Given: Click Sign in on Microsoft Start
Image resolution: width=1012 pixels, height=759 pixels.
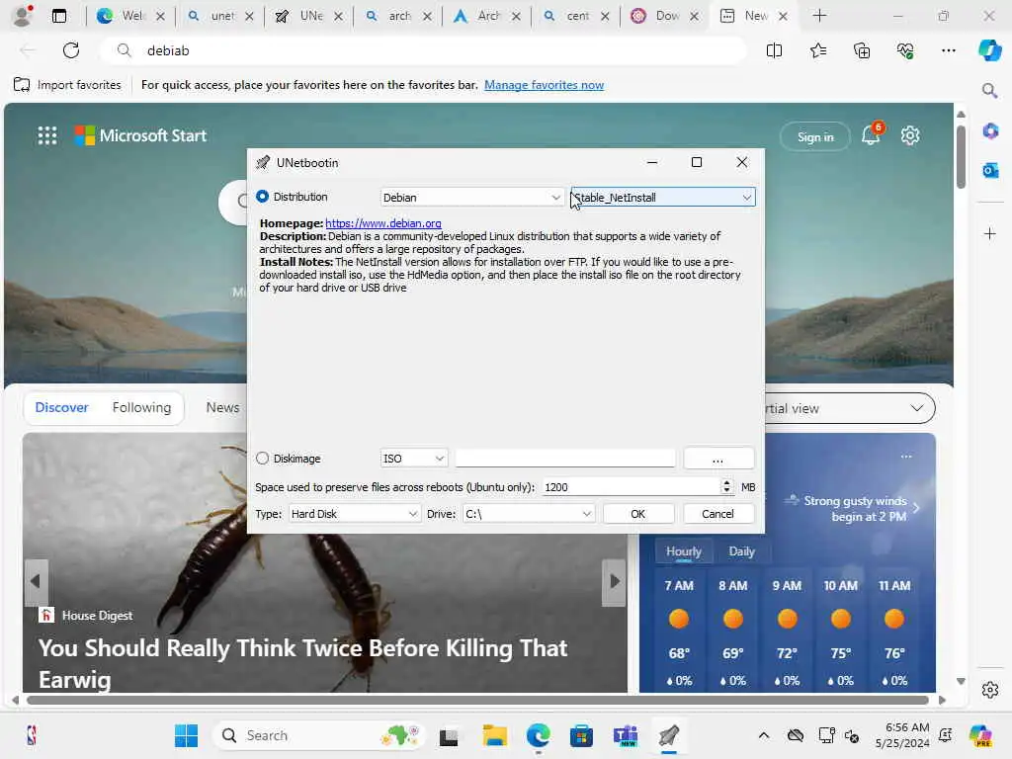Looking at the screenshot, I should pos(815,136).
